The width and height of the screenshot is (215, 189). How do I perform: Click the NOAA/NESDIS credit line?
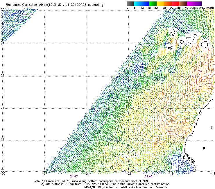[126, 187]
